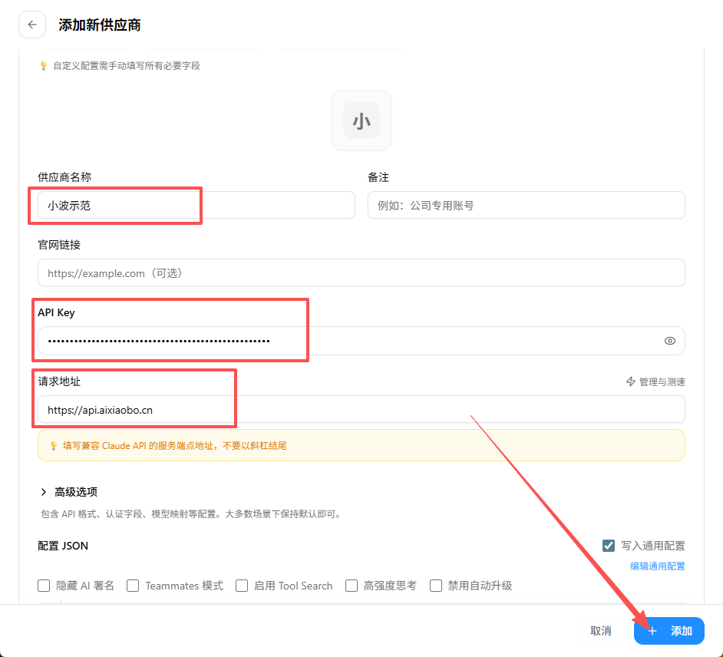The image size is (723, 657).
Task: Check the 禁用自动升级 option
Action: click(436, 586)
